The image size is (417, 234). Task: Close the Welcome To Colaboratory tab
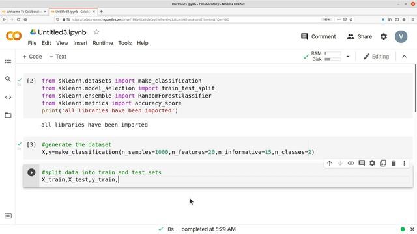[45, 12]
